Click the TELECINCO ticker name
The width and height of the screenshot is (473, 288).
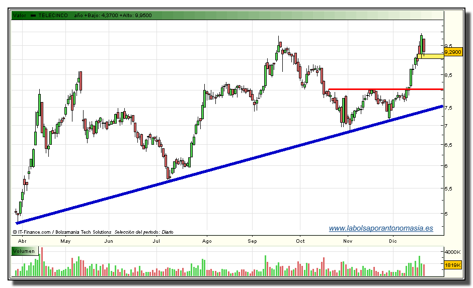coord(54,16)
